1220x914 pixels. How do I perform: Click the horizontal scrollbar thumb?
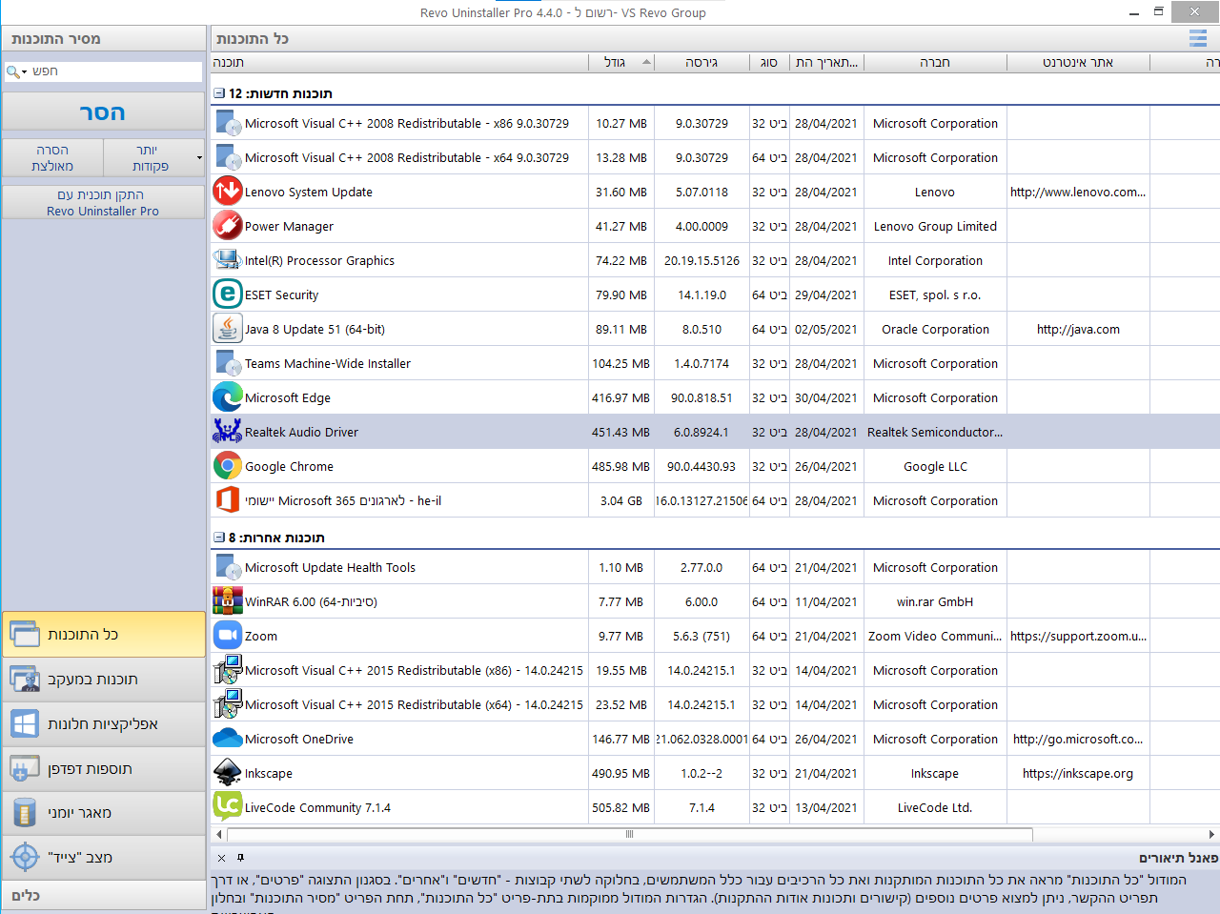coord(629,834)
